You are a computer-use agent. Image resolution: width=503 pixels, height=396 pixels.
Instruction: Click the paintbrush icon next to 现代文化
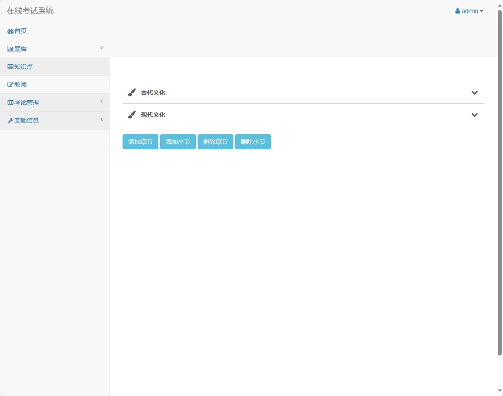tap(131, 114)
